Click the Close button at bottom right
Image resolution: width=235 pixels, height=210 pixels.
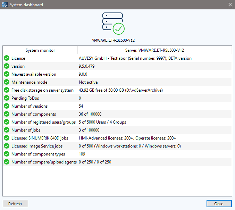(x=219, y=204)
